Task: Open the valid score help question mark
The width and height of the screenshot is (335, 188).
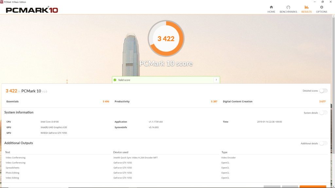Action: coord(216,80)
